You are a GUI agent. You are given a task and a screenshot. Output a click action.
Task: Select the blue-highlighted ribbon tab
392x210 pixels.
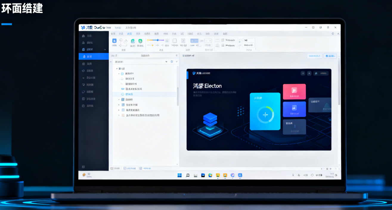click(129, 34)
